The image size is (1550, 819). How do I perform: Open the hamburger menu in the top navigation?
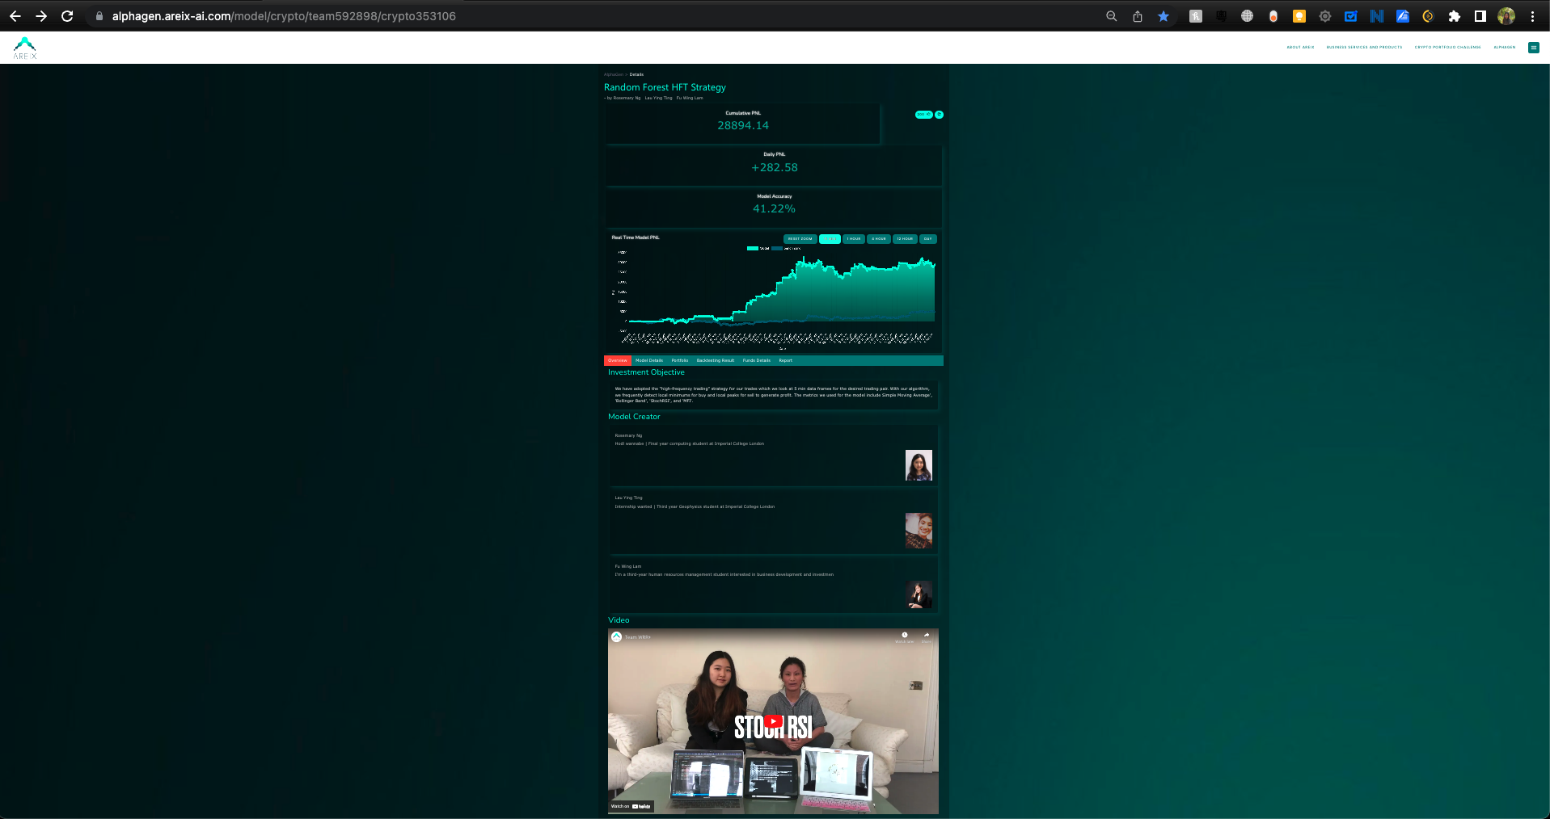click(x=1533, y=47)
